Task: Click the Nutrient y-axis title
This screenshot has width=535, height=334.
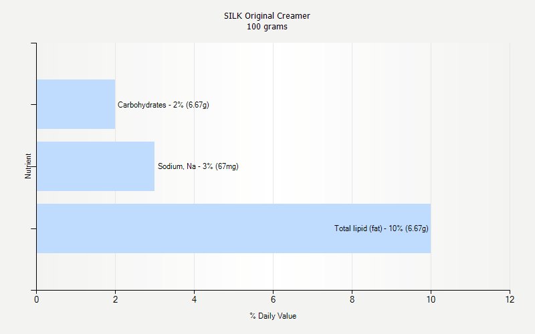Action: click(x=28, y=166)
